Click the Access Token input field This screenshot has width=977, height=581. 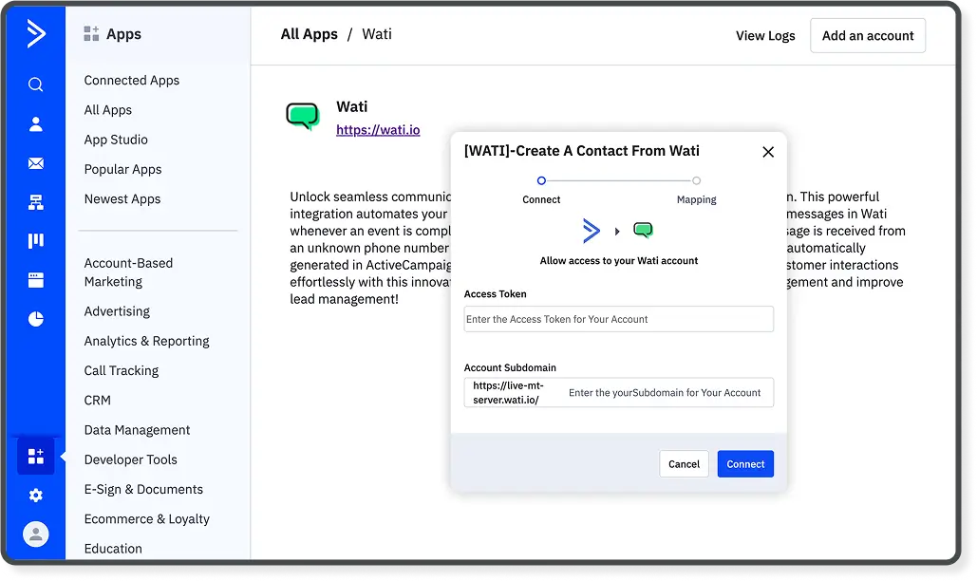coord(619,319)
